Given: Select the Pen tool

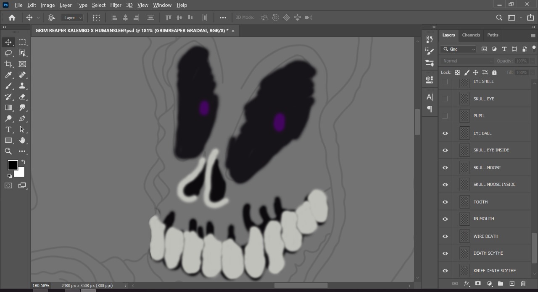Looking at the screenshot, I should click(x=22, y=119).
